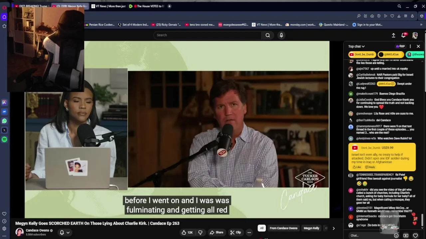Add the page to bookmarks with the heart icon

tap(392, 16)
